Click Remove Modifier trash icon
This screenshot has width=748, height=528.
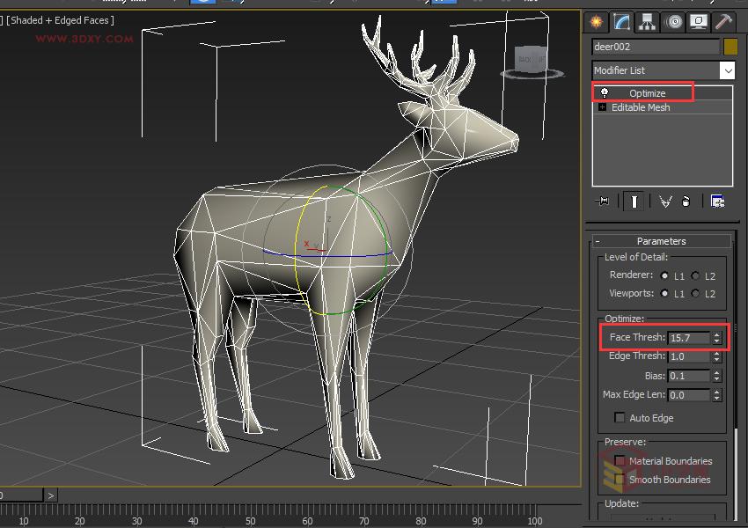pos(686,202)
